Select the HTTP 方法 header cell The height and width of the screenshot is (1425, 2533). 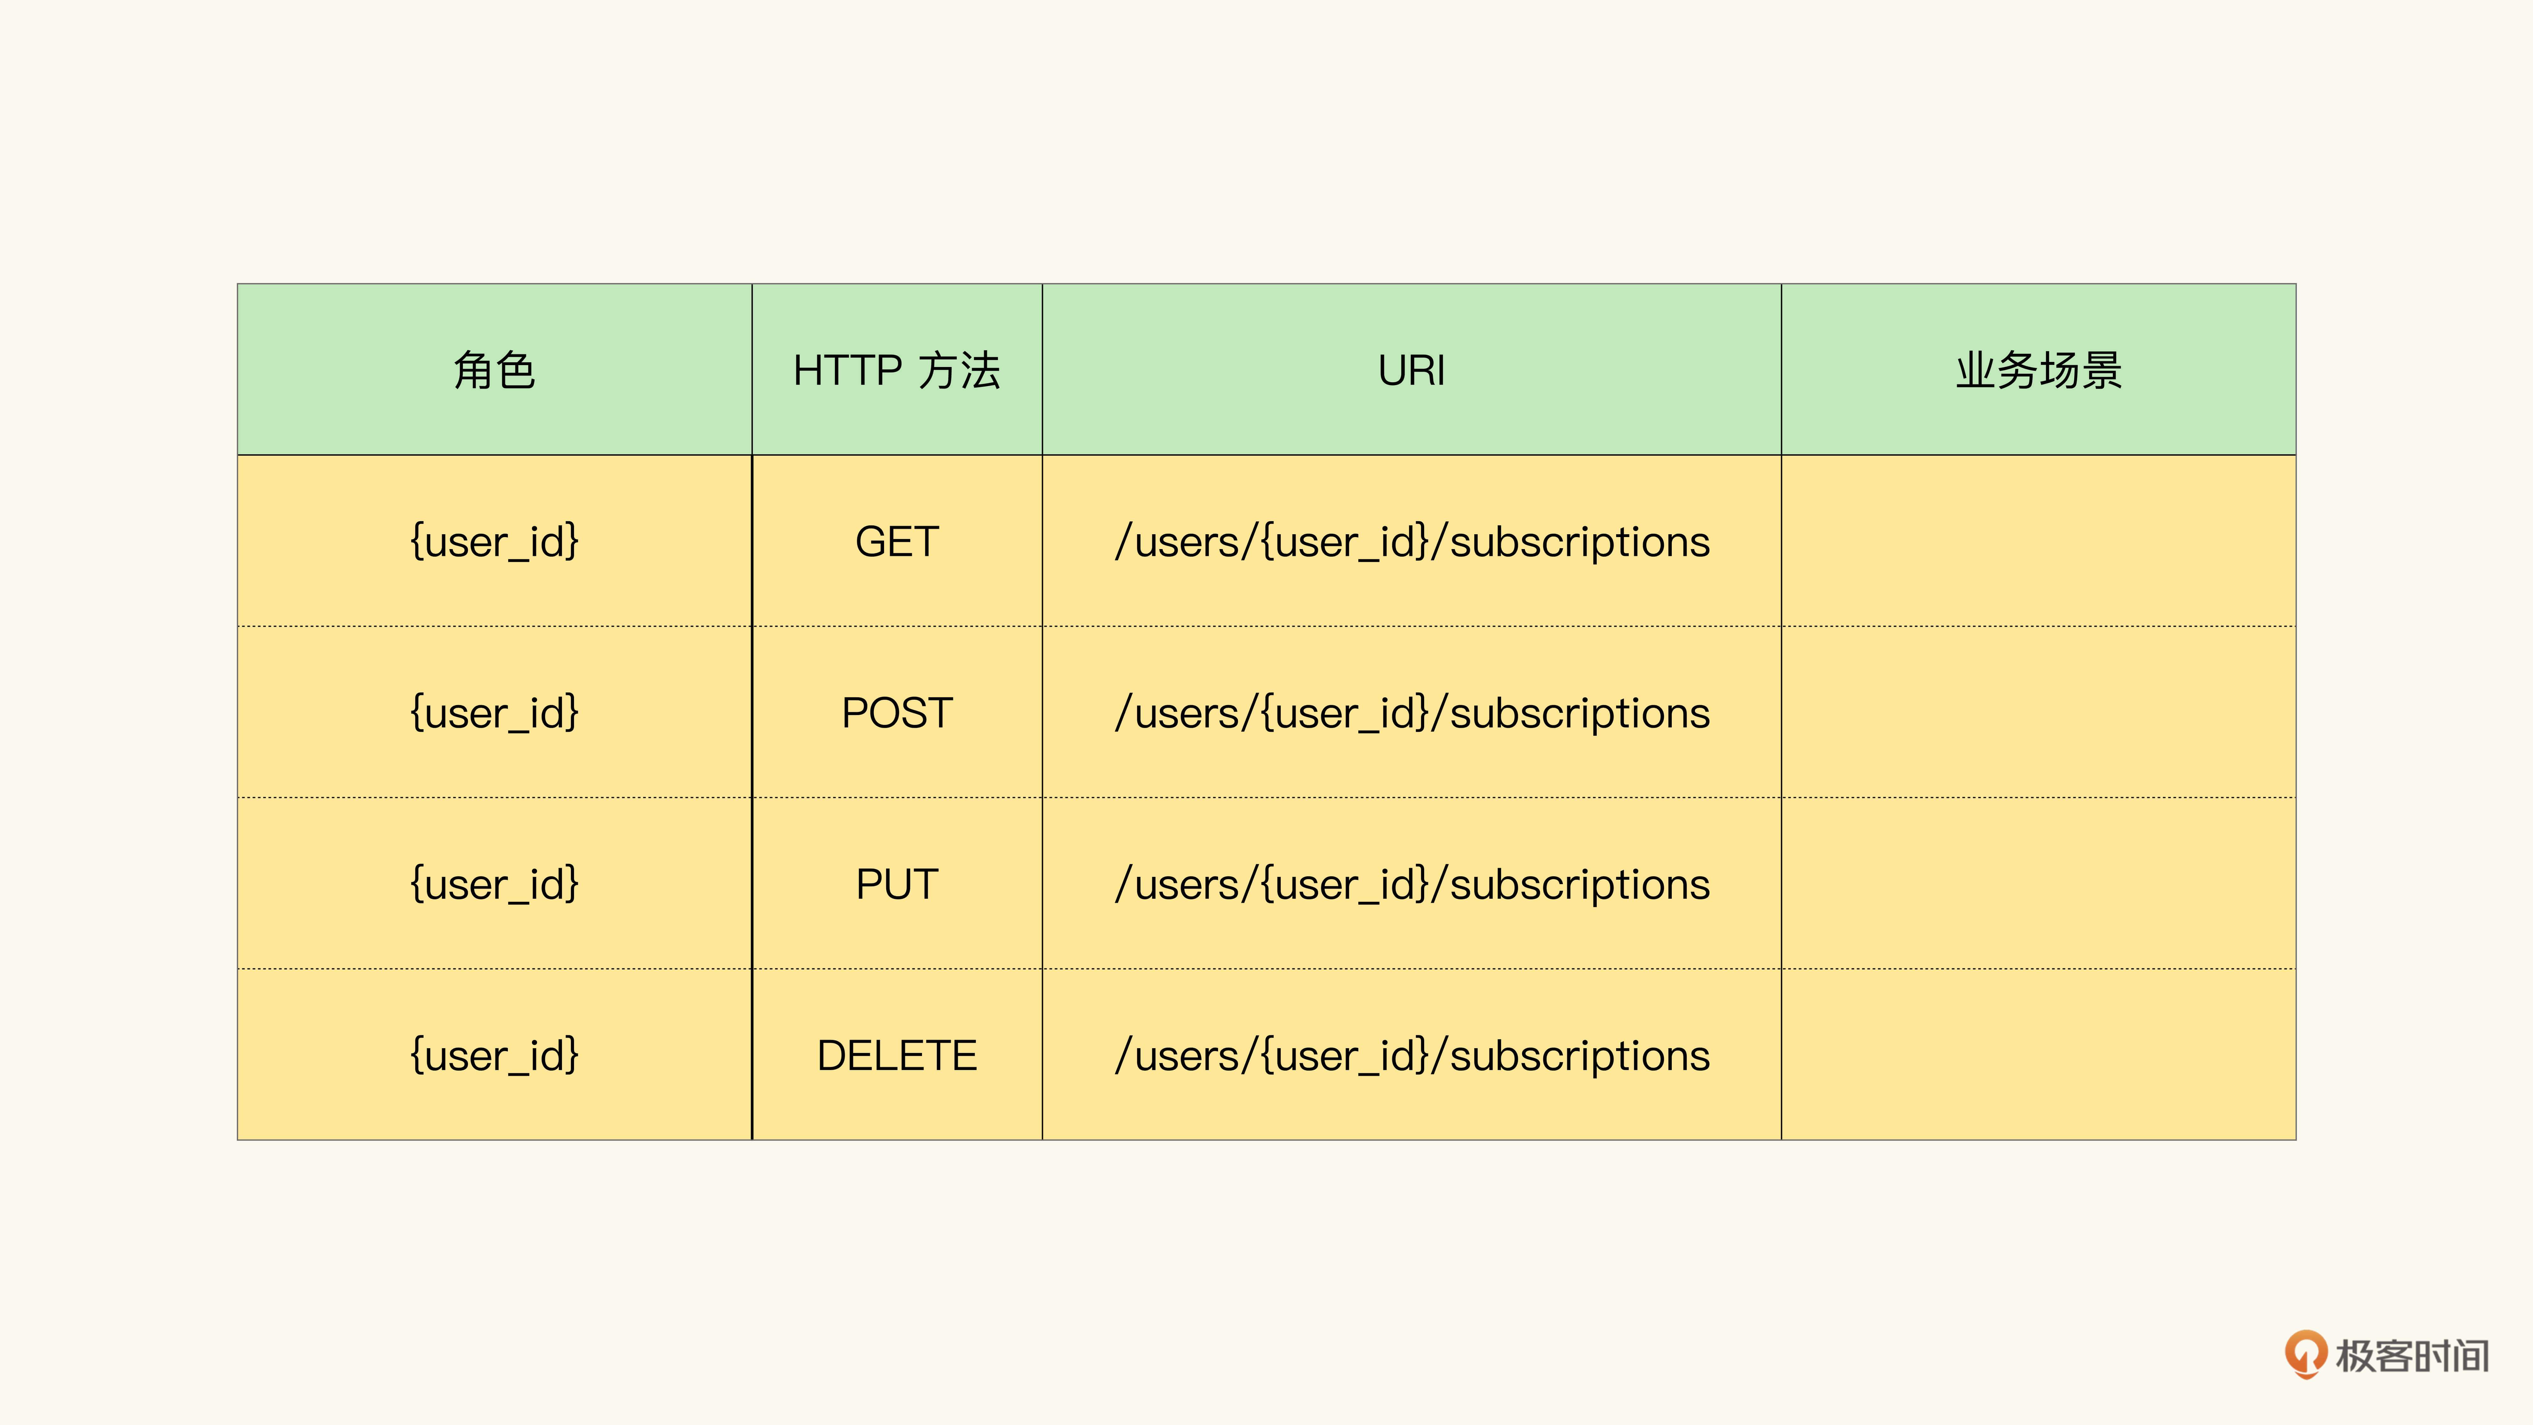[x=897, y=370]
